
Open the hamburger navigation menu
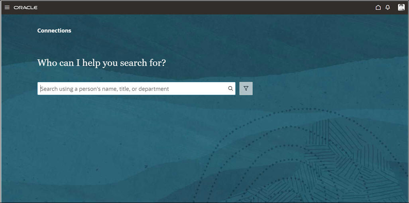7,8
